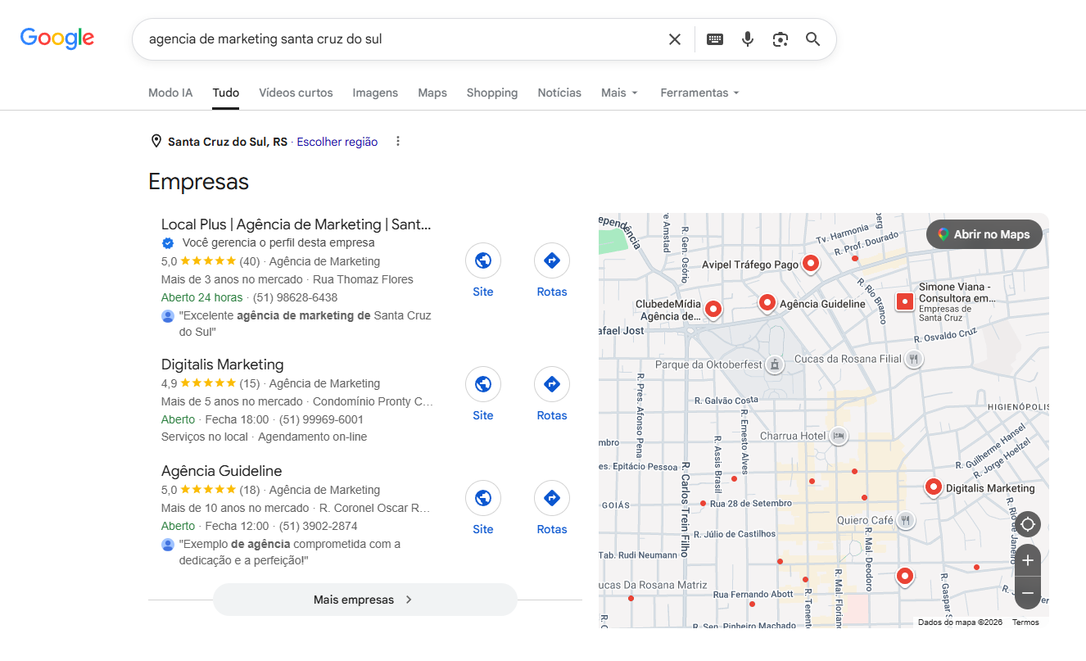Switch to Vídeos curtos tab
Viewport: 1086px width, 661px height.
click(x=296, y=93)
